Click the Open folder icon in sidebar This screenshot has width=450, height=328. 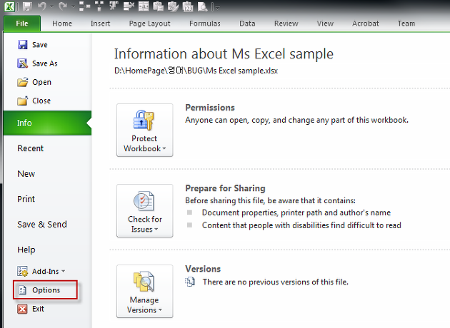22,82
